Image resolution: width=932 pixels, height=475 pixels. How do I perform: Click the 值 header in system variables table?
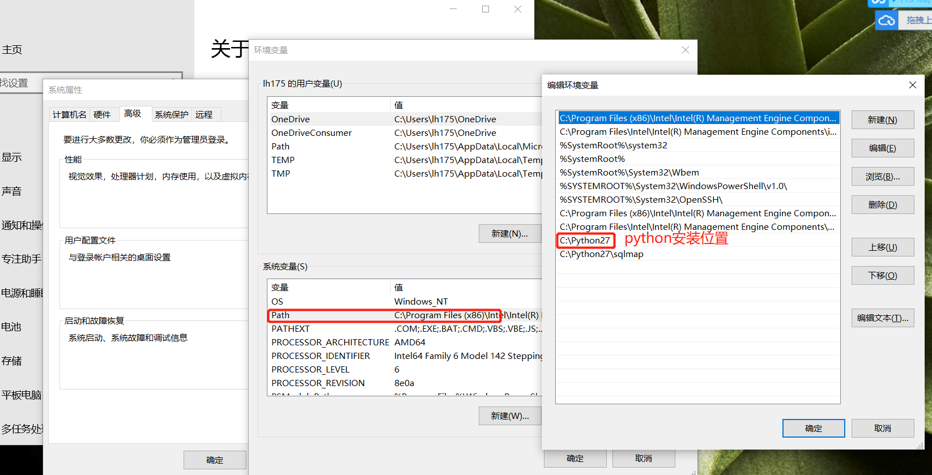point(466,287)
